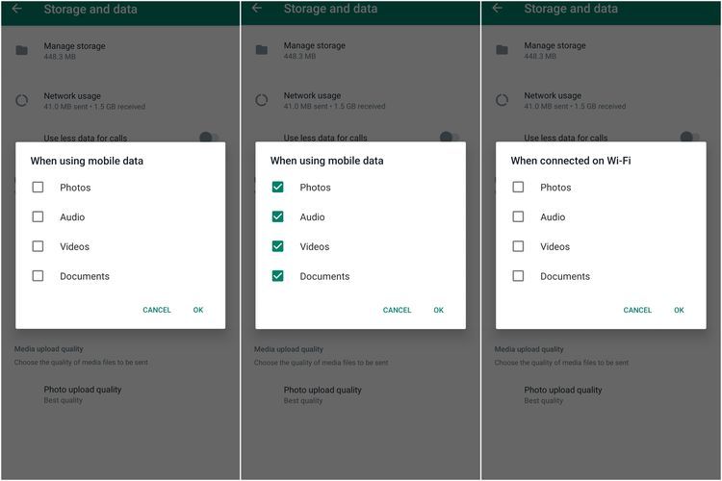Open Manage storage in the right screen
Viewport: 722px width, 481px height.
pyautogui.click(x=601, y=50)
